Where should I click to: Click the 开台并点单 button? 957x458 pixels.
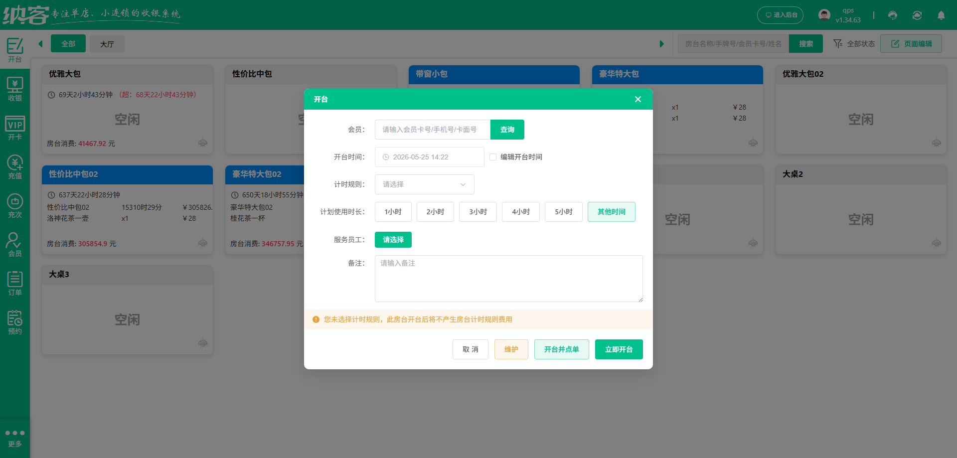tap(562, 349)
